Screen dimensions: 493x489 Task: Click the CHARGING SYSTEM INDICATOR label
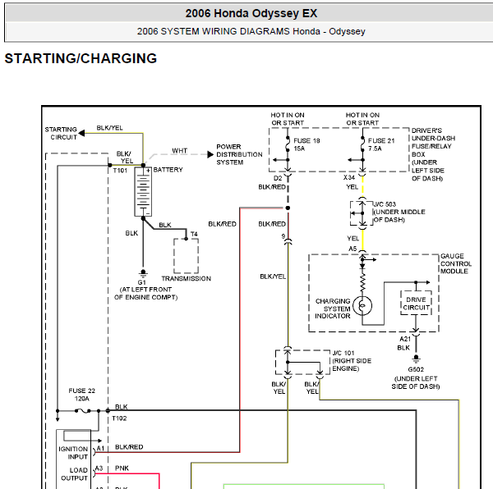(333, 308)
